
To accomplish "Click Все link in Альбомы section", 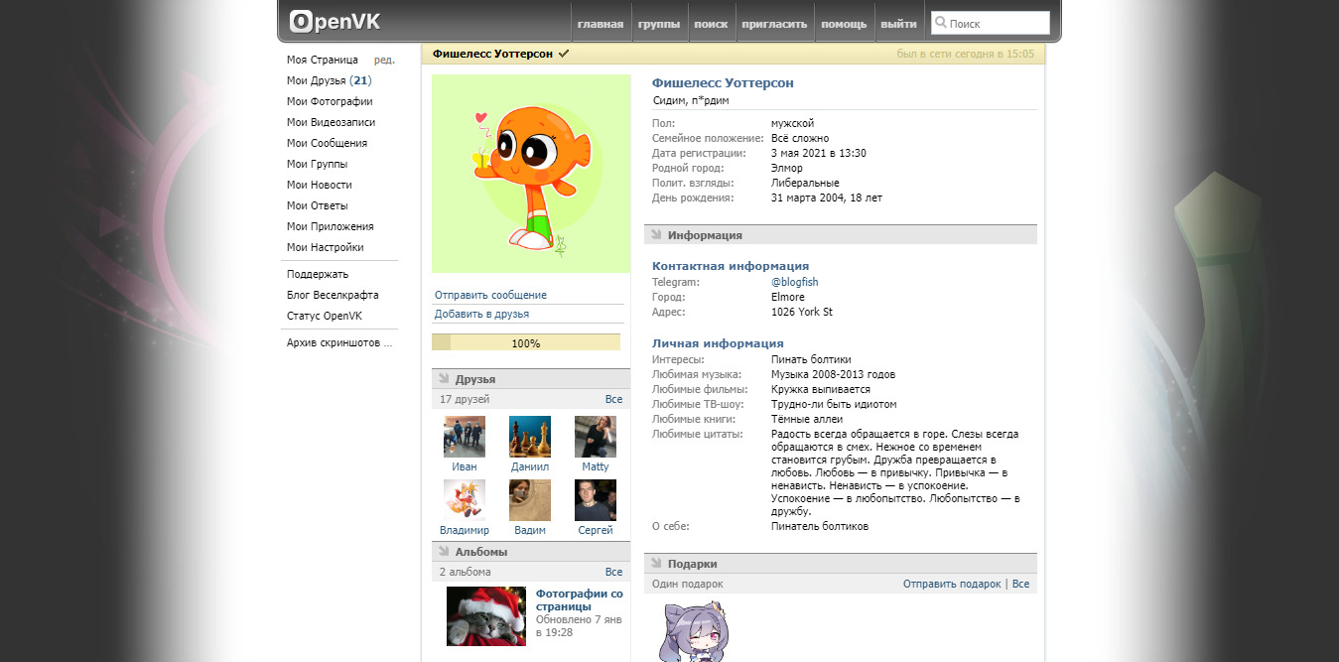I will pyautogui.click(x=613, y=572).
